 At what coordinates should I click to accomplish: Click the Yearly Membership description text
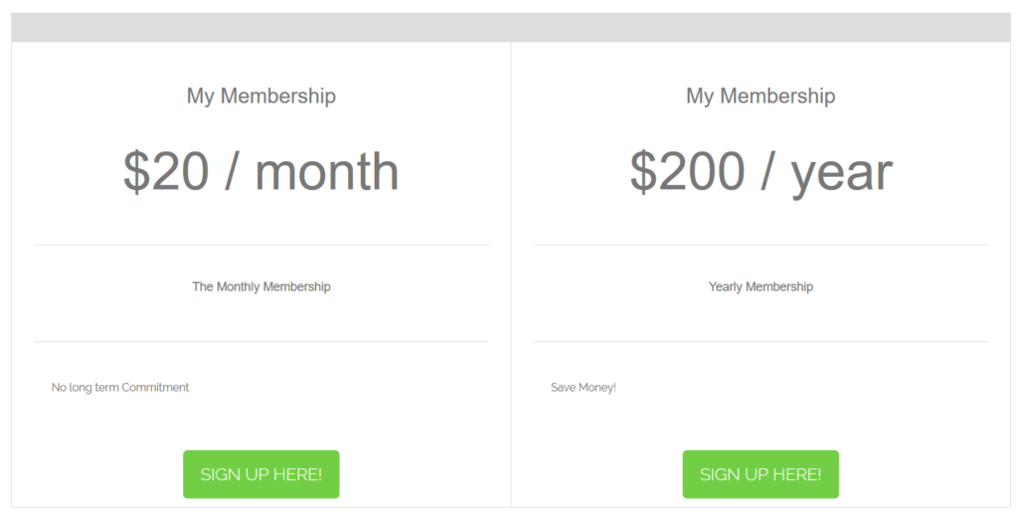point(761,286)
